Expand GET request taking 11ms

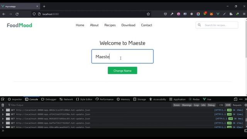3,114
